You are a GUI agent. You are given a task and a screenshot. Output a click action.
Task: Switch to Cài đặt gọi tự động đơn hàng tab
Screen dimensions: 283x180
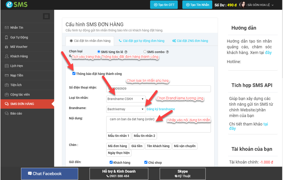(x=142, y=41)
